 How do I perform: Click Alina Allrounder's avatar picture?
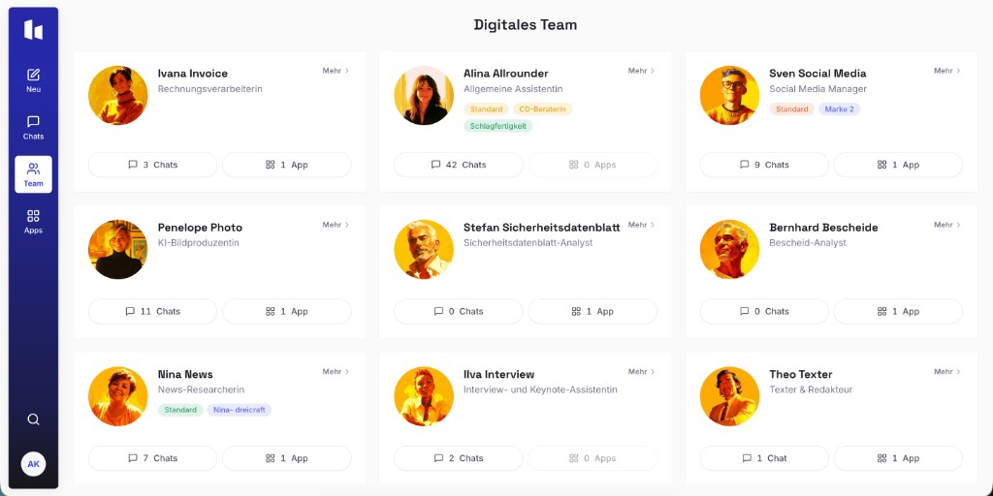point(424,96)
